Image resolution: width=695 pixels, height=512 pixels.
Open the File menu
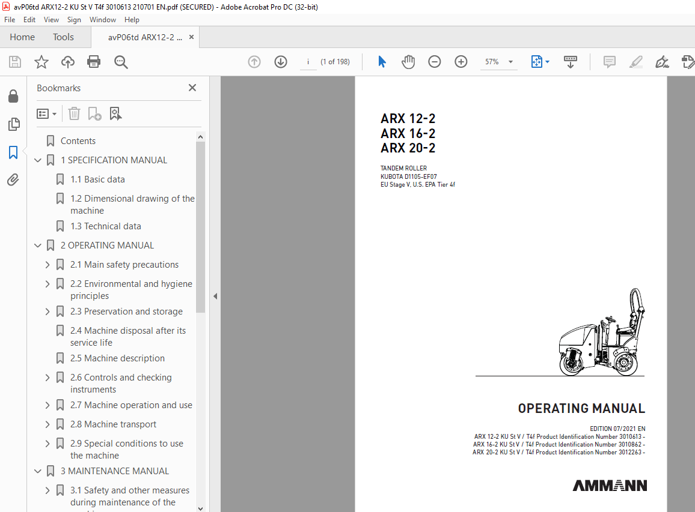pyautogui.click(x=10, y=19)
